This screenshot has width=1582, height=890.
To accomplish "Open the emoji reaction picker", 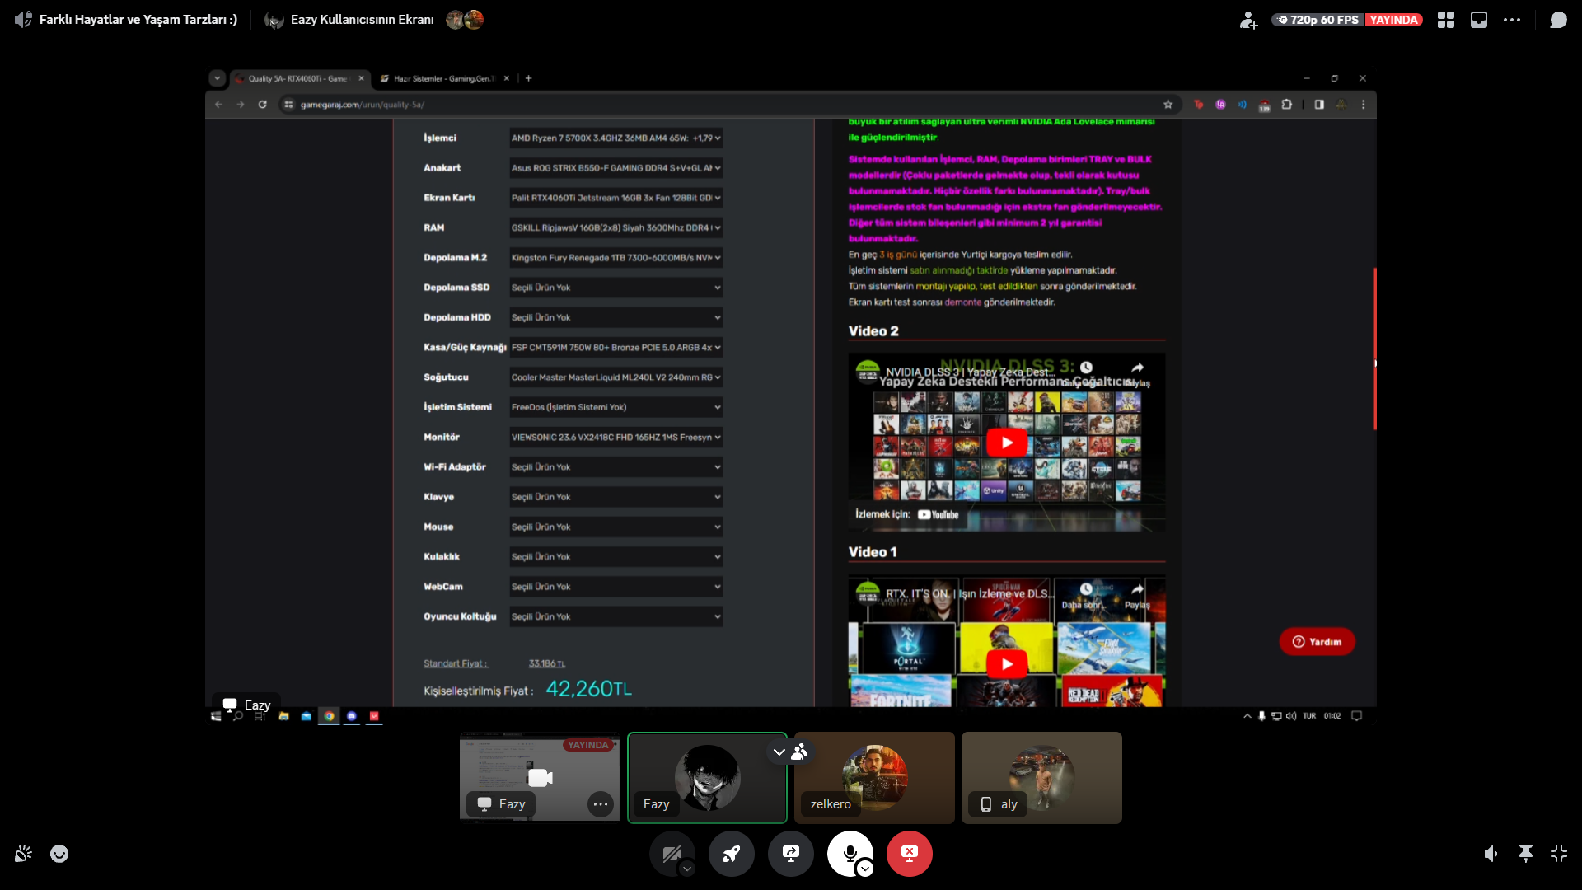I will click(59, 854).
